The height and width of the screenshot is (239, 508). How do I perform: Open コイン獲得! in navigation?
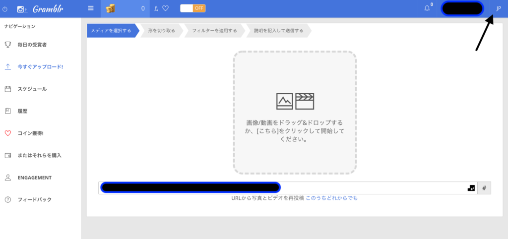pyautogui.click(x=30, y=133)
